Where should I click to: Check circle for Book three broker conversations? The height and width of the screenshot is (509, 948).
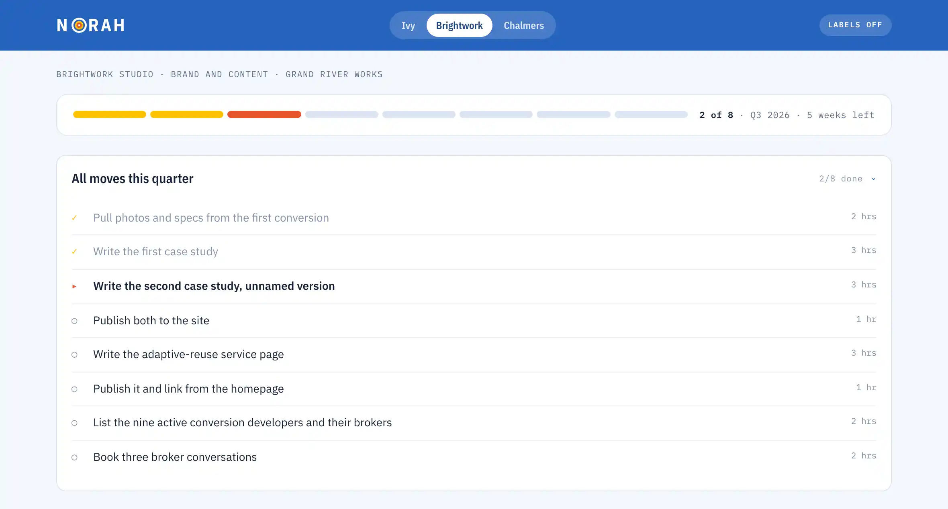click(x=74, y=457)
